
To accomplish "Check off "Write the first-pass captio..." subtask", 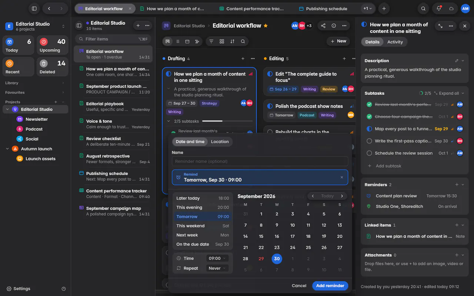I will click(369, 141).
